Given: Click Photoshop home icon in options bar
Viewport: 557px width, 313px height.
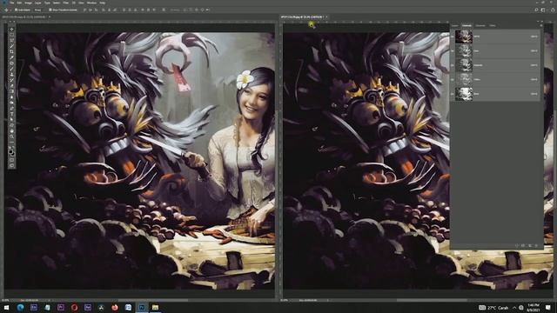Looking at the screenshot, I should coord(3,3).
